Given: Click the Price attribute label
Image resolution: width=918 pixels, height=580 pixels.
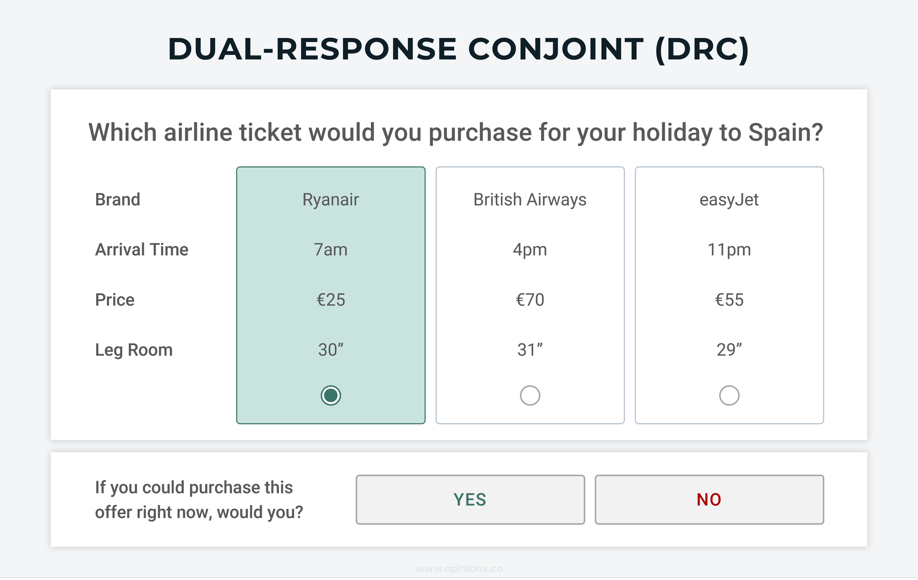Looking at the screenshot, I should click(x=115, y=300).
